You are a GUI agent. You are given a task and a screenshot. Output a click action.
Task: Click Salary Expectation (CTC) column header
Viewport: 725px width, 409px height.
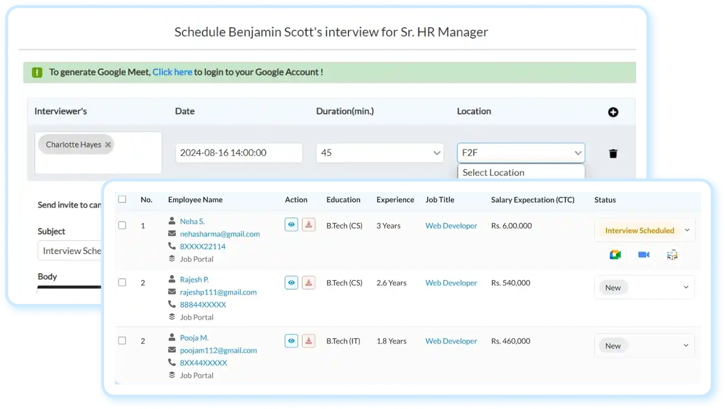(533, 200)
